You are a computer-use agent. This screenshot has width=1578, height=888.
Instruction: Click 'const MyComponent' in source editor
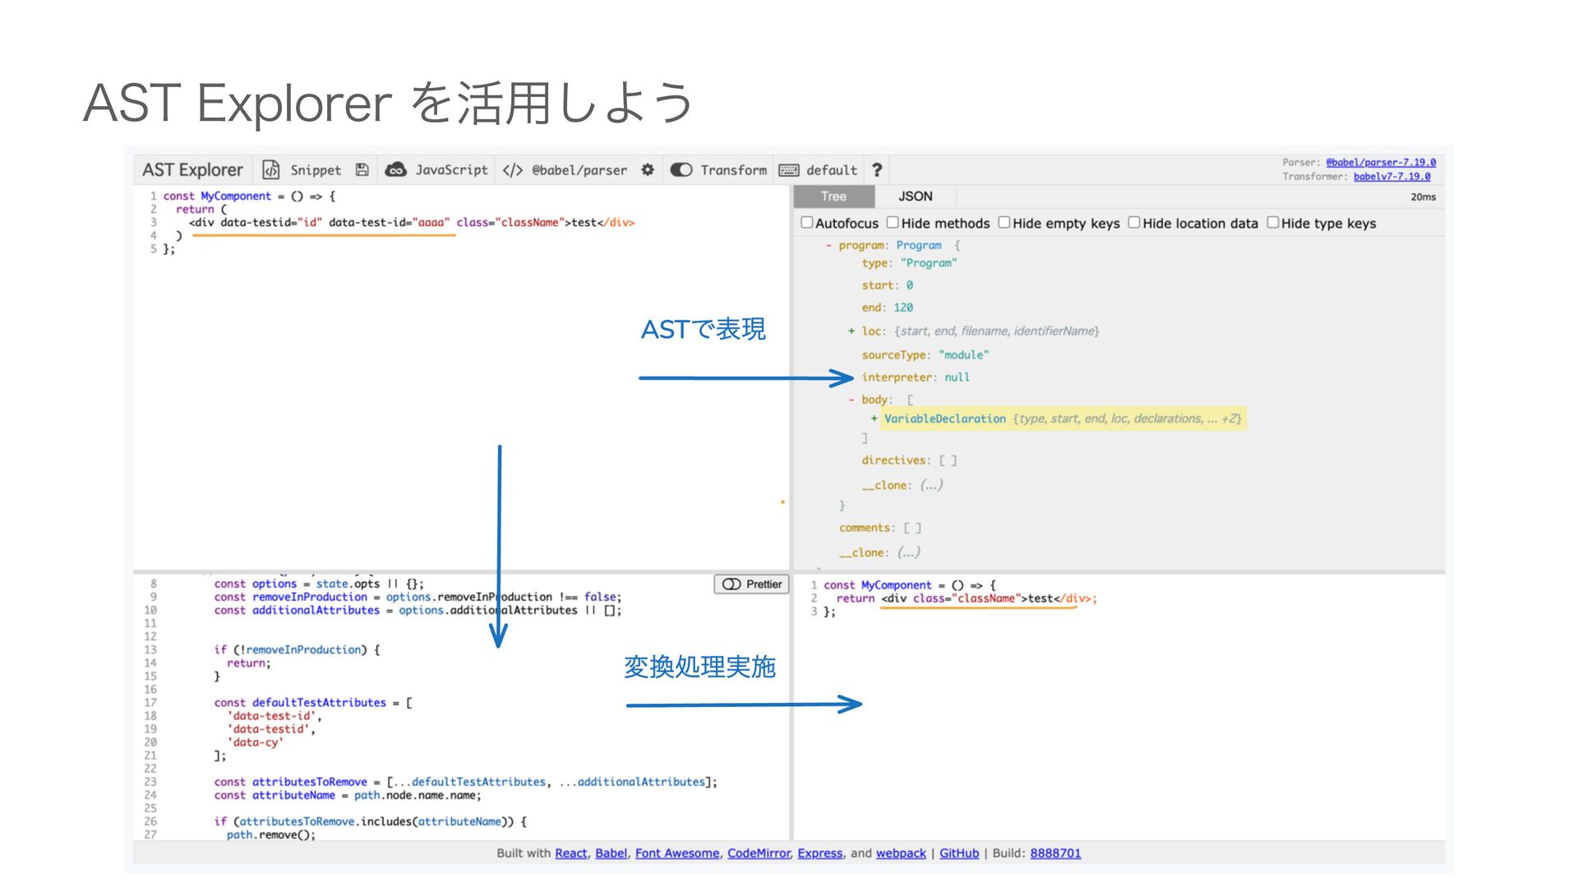217,196
